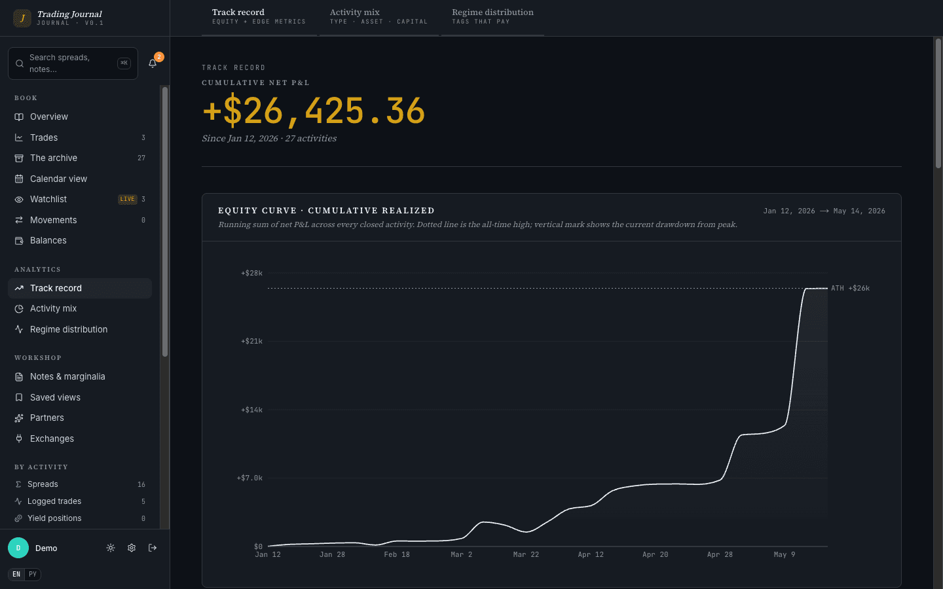The height and width of the screenshot is (589, 943).
Task: Click the ⌘K shortcut badge
Action: (124, 63)
